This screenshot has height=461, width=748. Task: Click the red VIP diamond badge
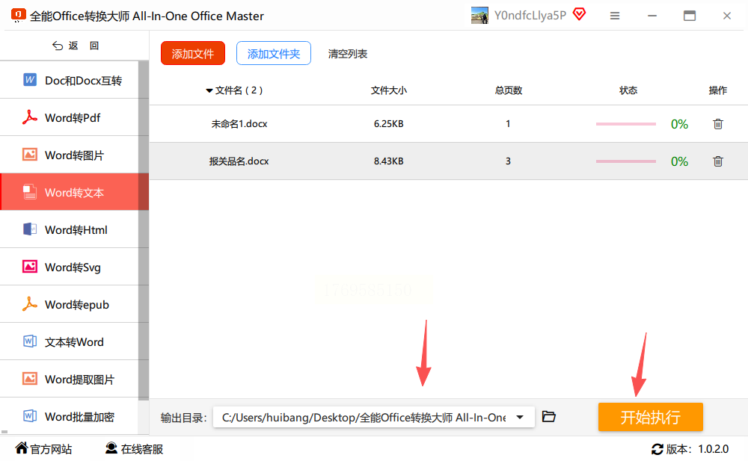[579, 14]
